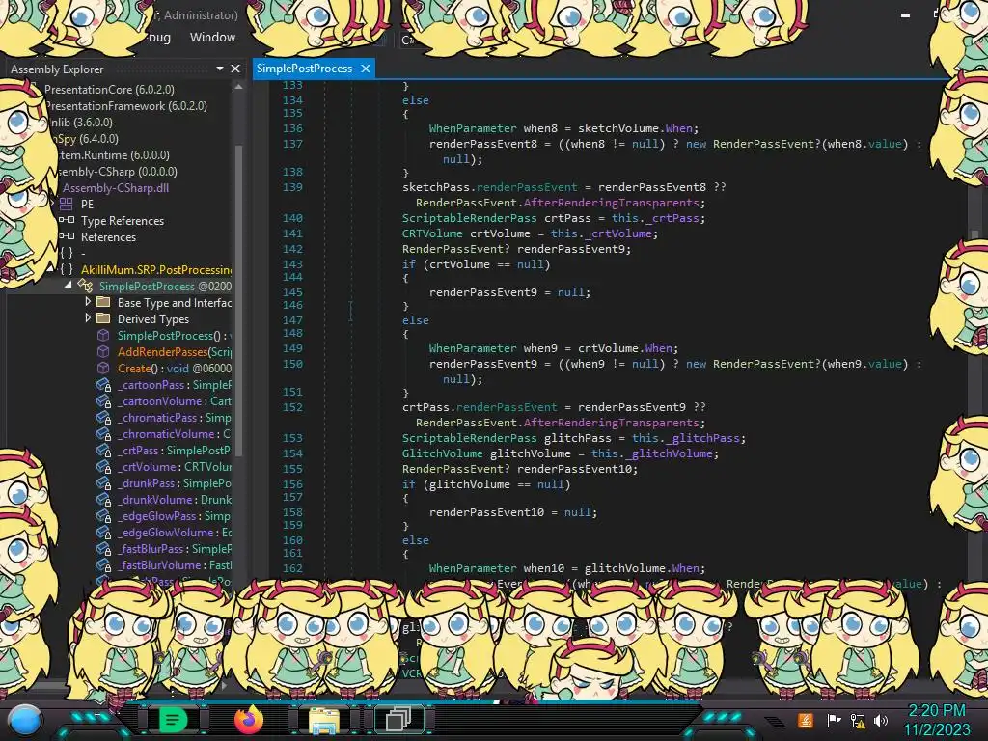
Task: Click the _drunkVolume field icon
Action: point(104,499)
